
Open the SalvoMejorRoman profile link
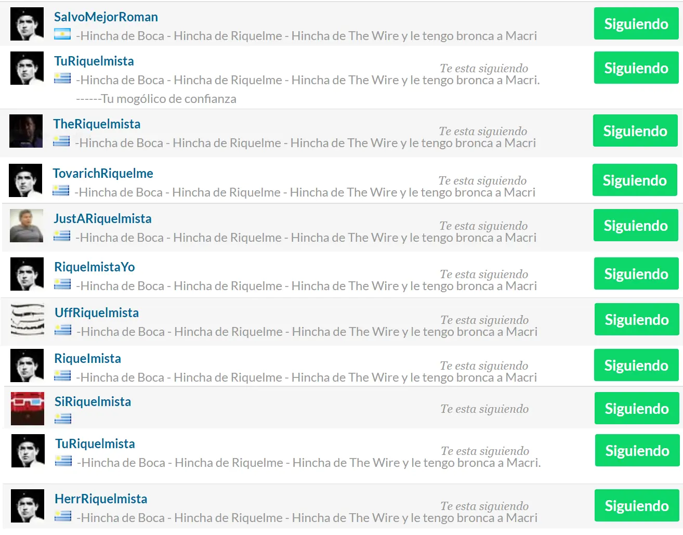(106, 17)
